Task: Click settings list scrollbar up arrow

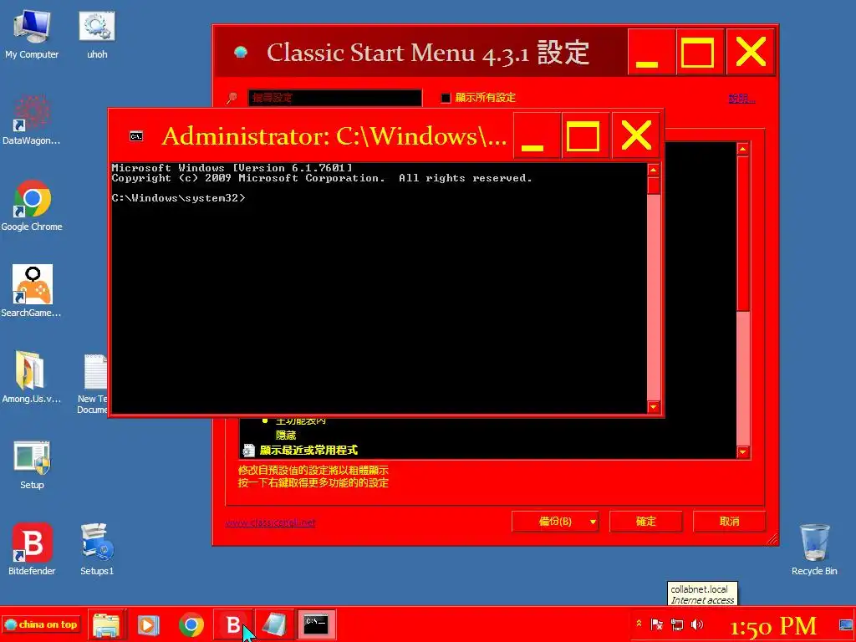Action: pos(742,149)
